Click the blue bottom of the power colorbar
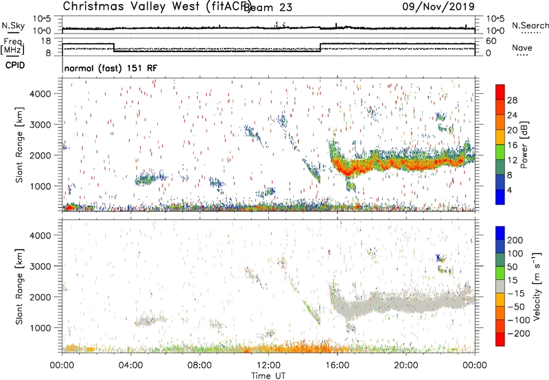Viewport: 549px width, 380px height. tap(500, 197)
